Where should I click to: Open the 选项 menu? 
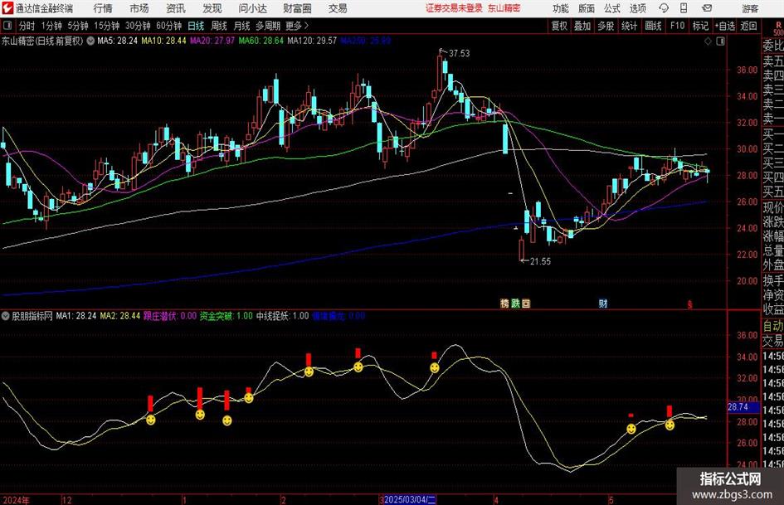(x=637, y=8)
